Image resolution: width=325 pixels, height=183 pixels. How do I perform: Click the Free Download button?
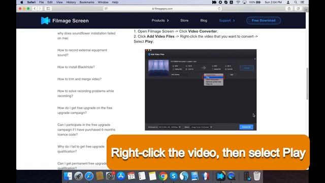click(x=264, y=20)
